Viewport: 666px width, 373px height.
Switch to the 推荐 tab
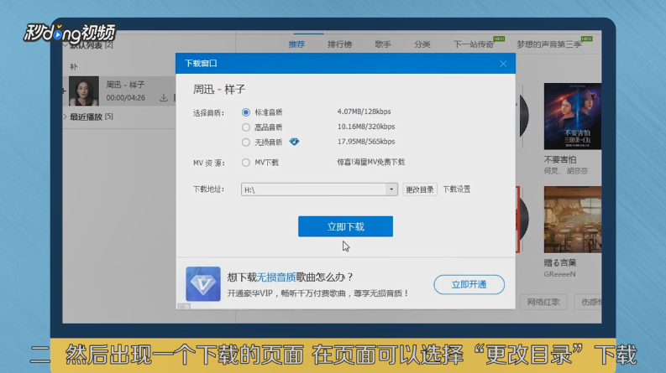(296, 44)
